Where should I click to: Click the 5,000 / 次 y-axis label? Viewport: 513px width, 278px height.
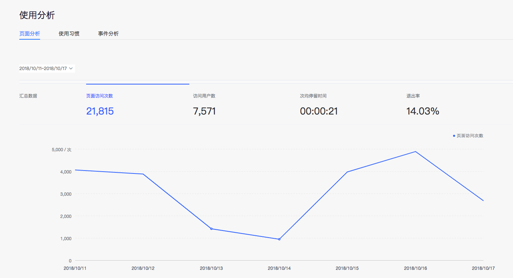62,150
